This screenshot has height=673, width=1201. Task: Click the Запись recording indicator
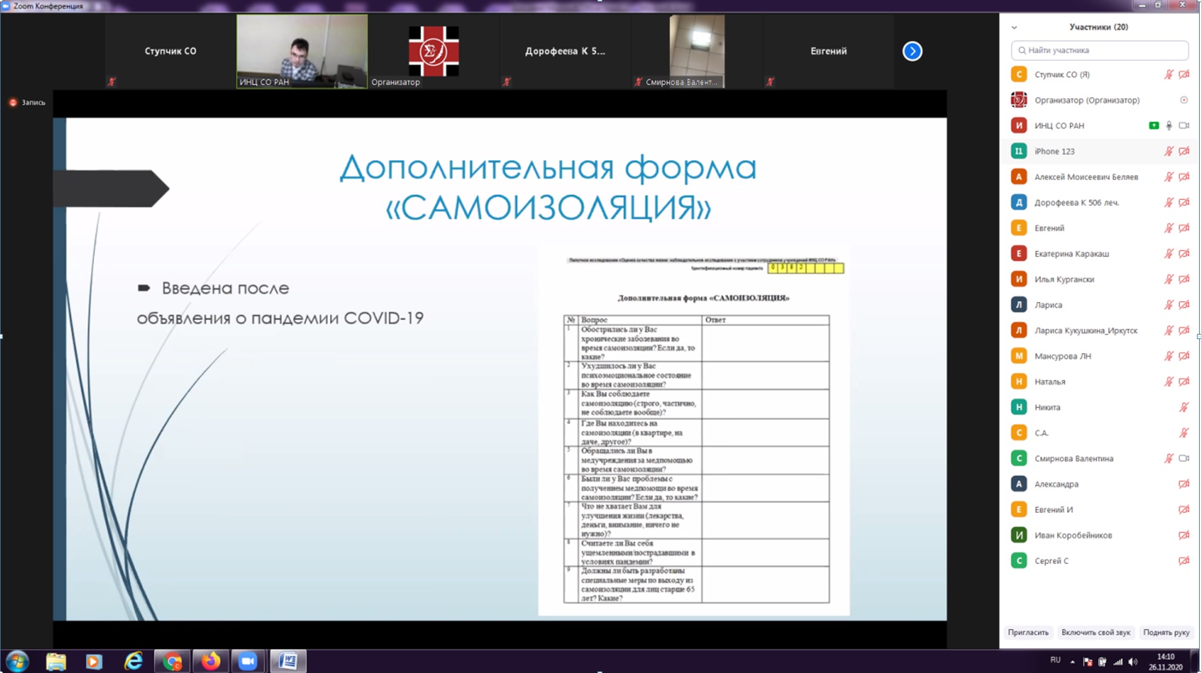tap(28, 103)
